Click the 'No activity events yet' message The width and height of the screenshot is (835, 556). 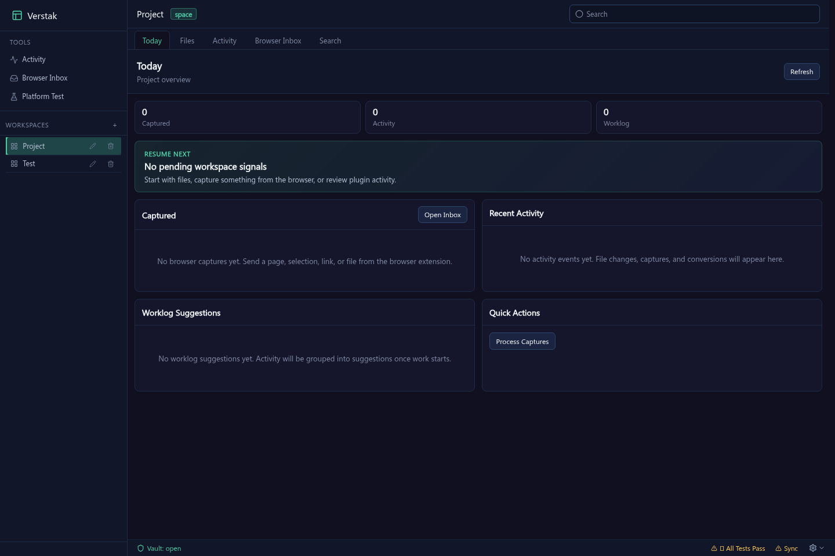(x=652, y=259)
